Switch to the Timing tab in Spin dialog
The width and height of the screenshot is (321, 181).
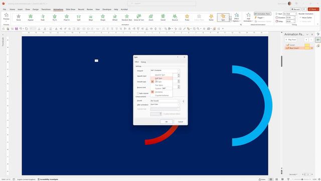tap(143, 62)
